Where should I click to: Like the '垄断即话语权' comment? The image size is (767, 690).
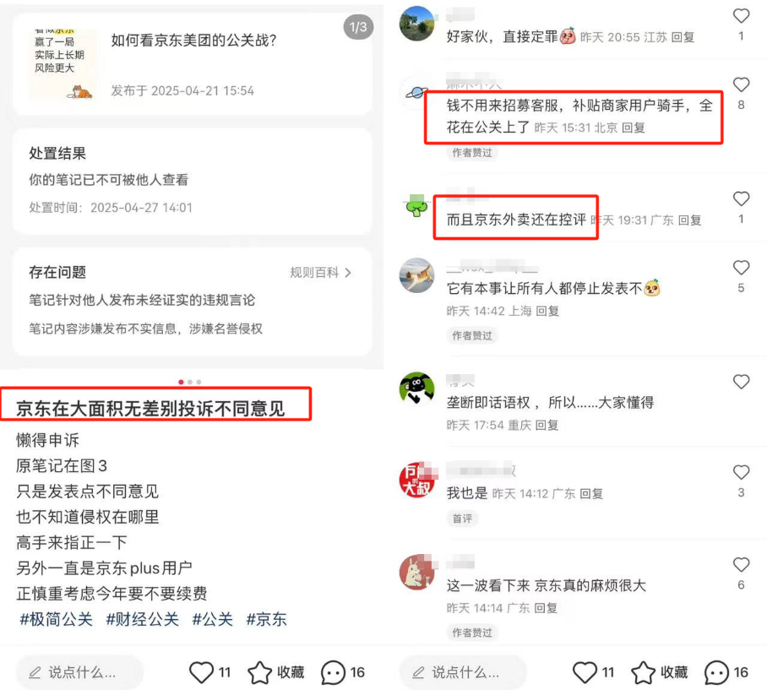(741, 382)
